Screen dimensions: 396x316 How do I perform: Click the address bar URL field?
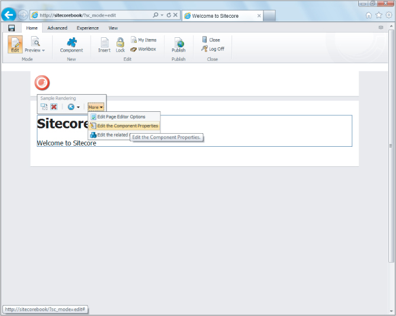point(89,15)
